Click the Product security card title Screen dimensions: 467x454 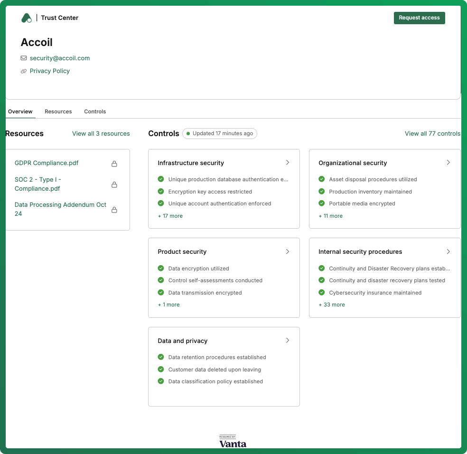[182, 251]
